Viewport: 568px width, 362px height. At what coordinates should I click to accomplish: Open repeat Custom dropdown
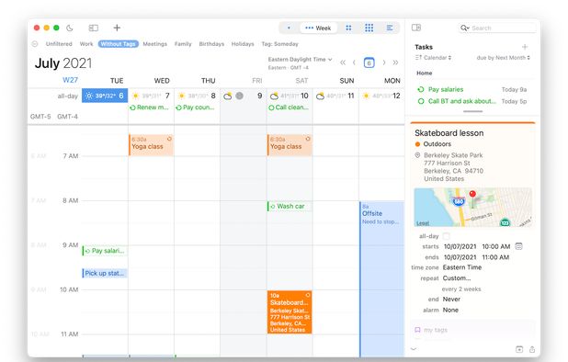coord(457,278)
